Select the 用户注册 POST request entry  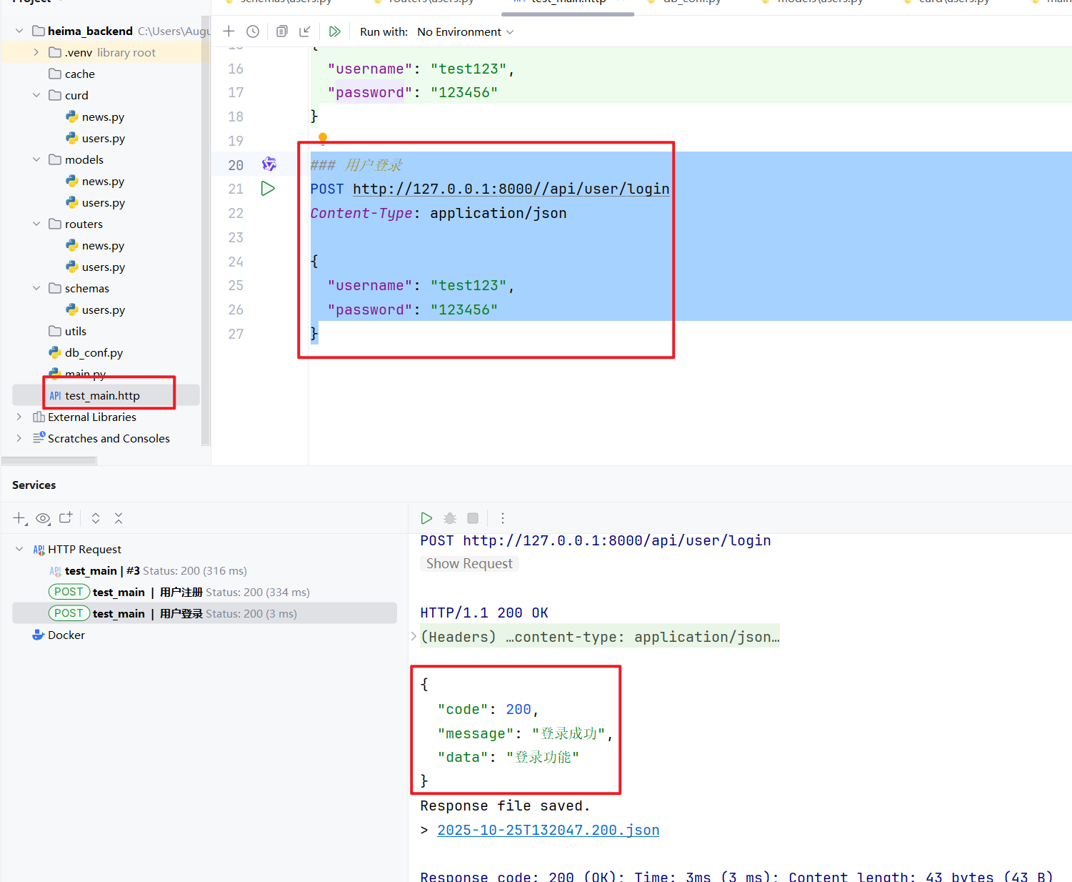(181, 592)
